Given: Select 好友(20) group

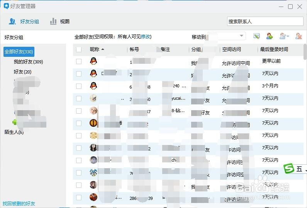Looking at the screenshot, I should point(22,72).
